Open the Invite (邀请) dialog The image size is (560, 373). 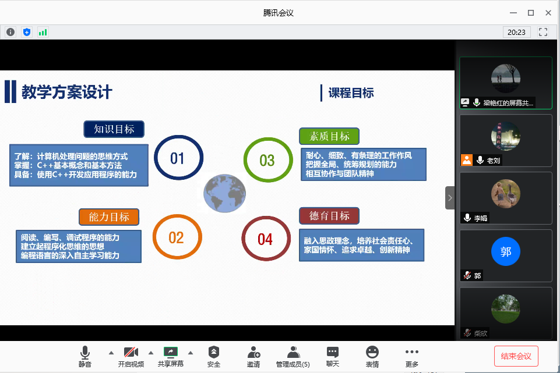(x=253, y=356)
